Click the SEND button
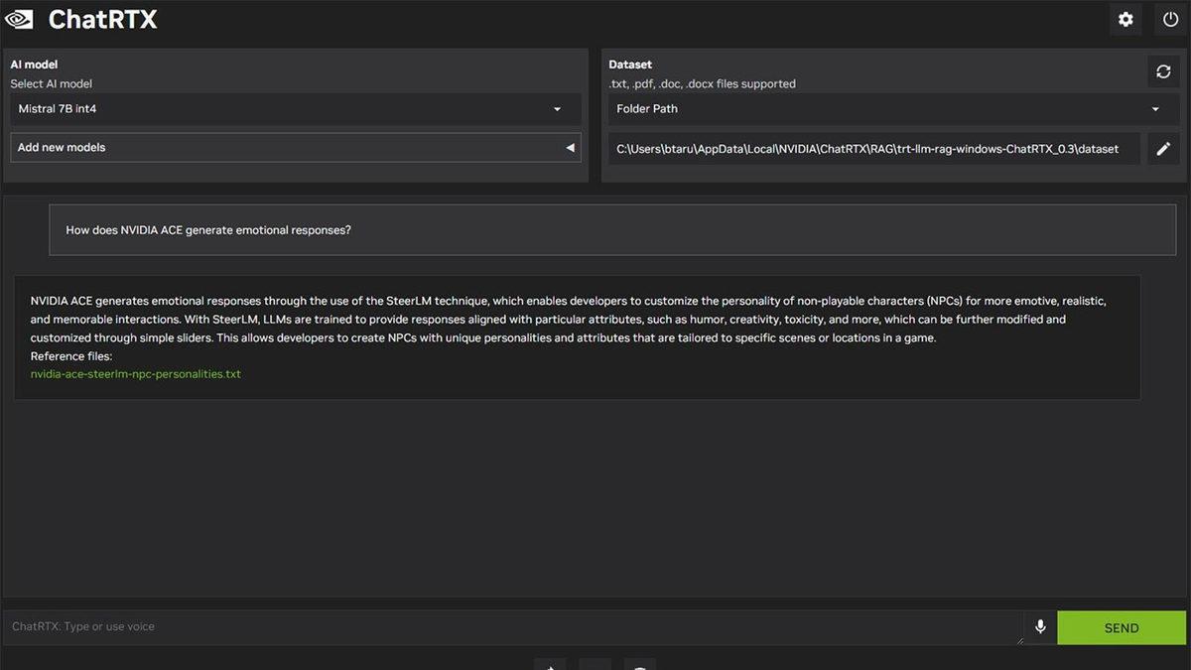The image size is (1191, 670). pyautogui.click(x=1122, y=626)
